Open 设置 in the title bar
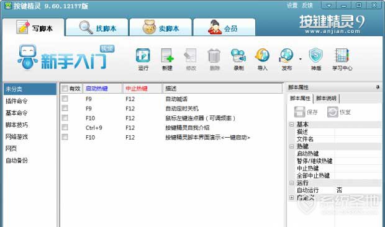The image size is (385, 227). pyautogui.click(x=292, y=6)
